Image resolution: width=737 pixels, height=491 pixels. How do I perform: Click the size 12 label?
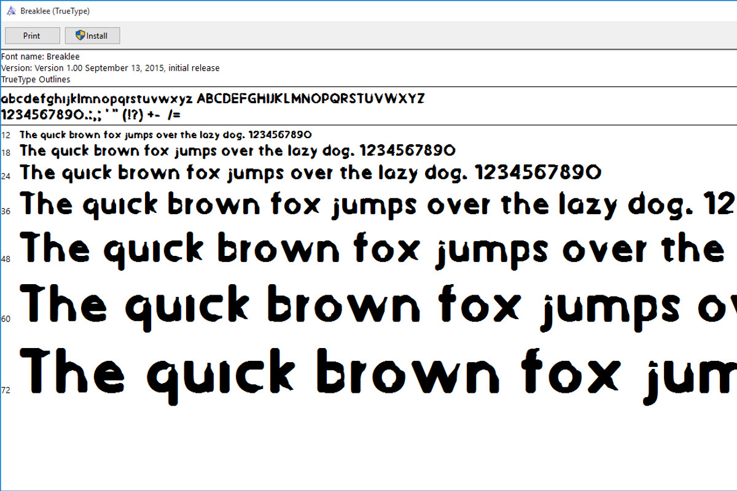[x=6, y=135]
